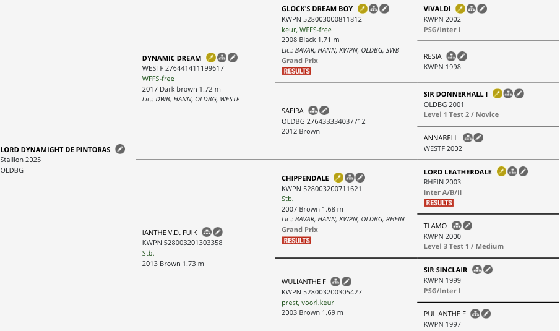Open the Wulianthe F horse name link
The image size is (560, 331).
point(304,282)
